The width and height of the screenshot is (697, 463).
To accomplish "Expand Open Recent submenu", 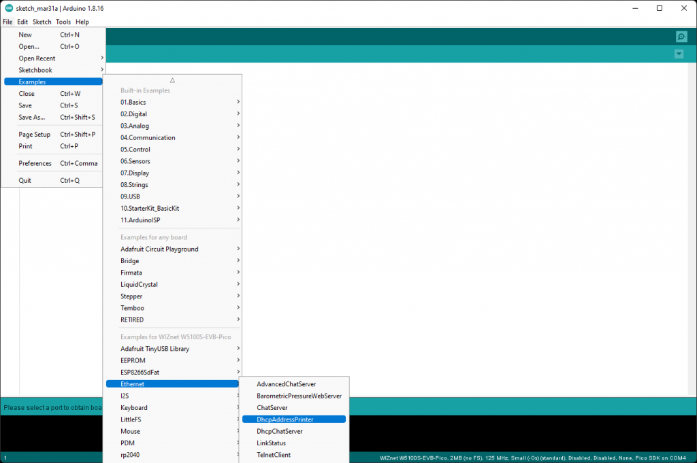I will pos(53,58).
